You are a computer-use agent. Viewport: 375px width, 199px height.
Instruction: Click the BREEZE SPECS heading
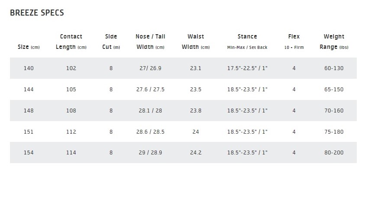tap(37, 13)
